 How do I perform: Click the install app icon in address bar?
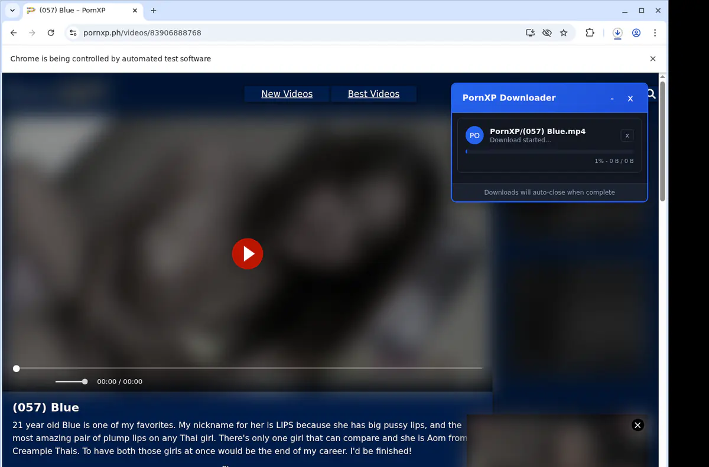530,33
